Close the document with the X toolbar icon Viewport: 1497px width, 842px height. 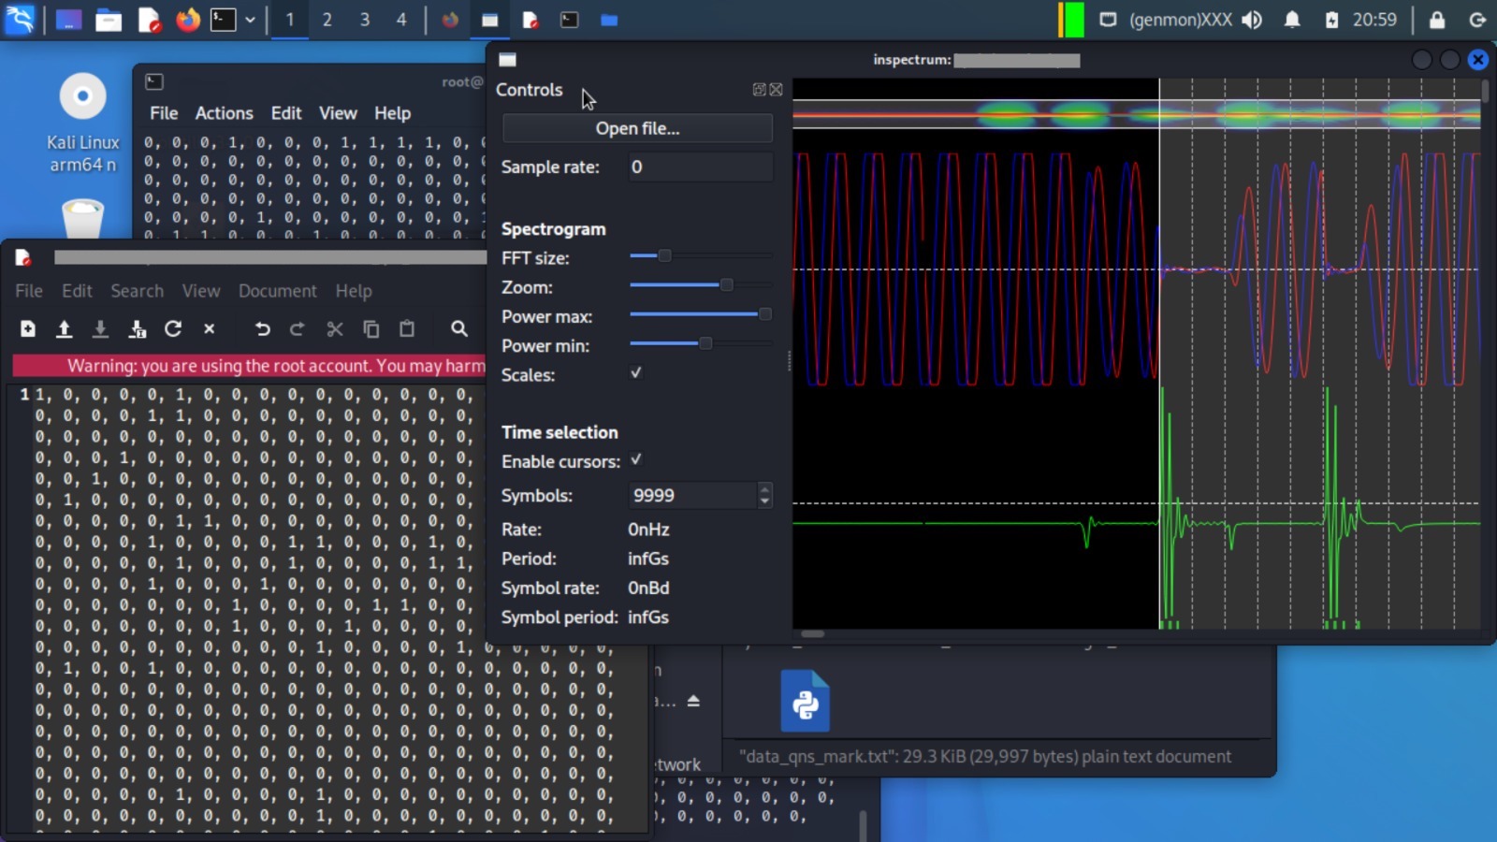tap(210, 328)
